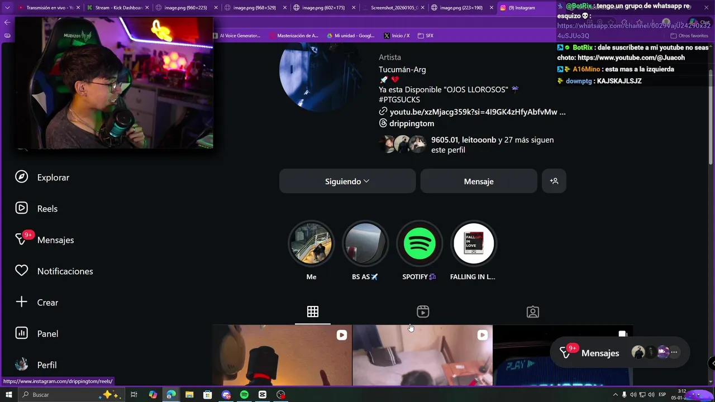This screenshot has width=715, height=402.
Task: Switch to 'image.png (960×225)' browser tab
Action: coord(187,8)
